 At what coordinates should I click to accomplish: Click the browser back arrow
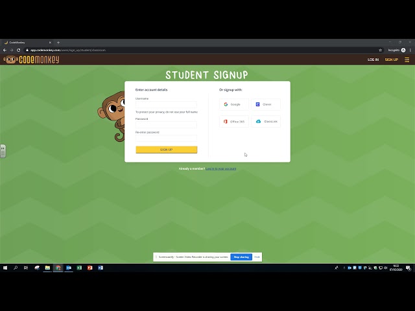click(5, 50)
